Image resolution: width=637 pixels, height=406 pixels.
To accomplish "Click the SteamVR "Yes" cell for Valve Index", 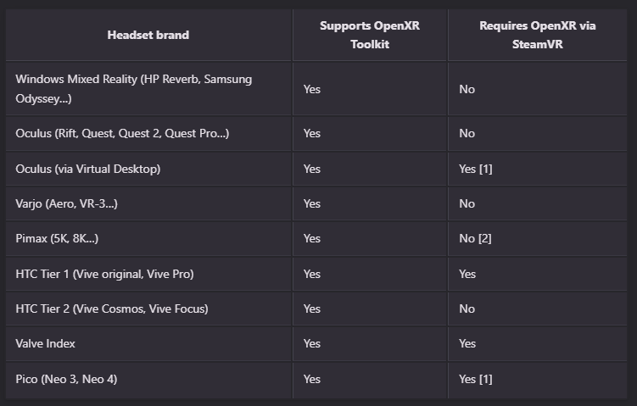I will coord(467,343).
